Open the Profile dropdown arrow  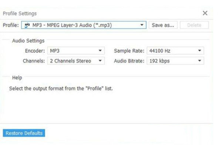pyautogui.click(x=142, y=25)
